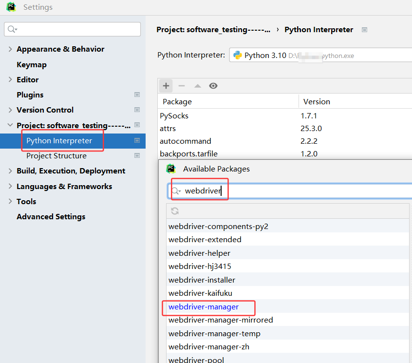
Task: Select the webdriver-manager package
Action: pyautogui.click(x=288, y=307)
